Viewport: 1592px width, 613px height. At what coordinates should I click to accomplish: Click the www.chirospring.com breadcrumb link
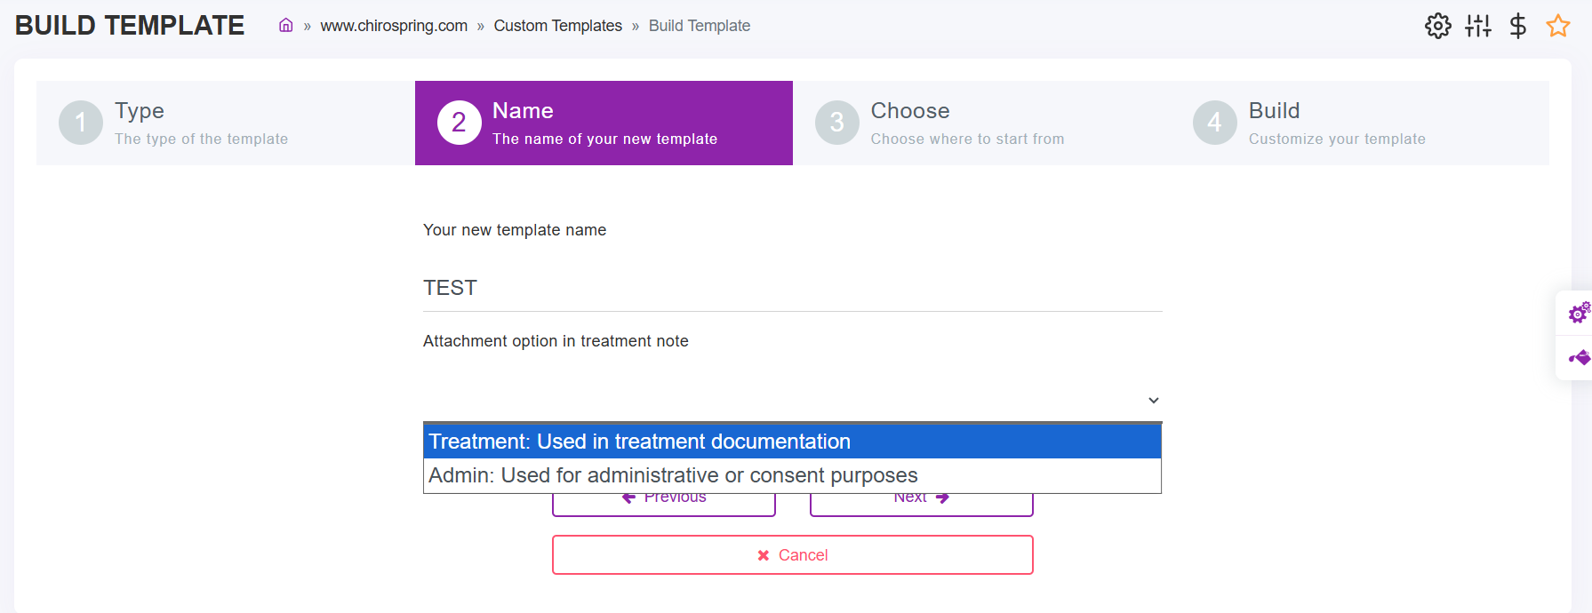point(394,26)
